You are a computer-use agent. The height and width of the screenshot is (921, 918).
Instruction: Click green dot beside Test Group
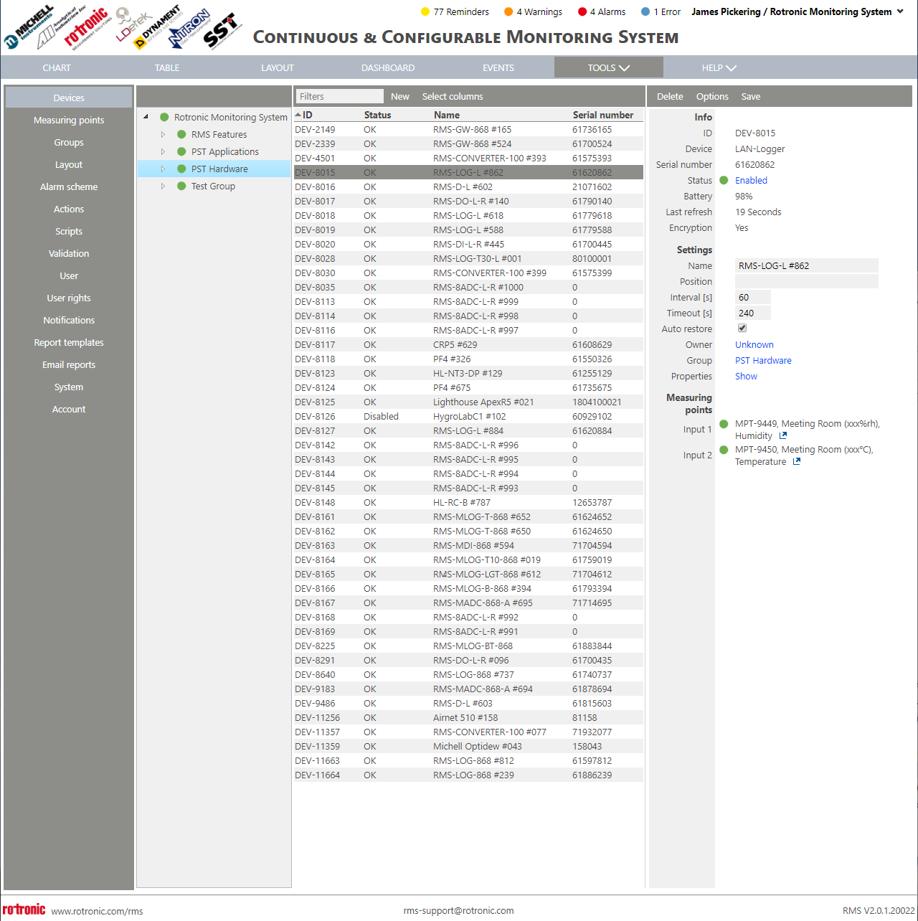tap(181, 186)
